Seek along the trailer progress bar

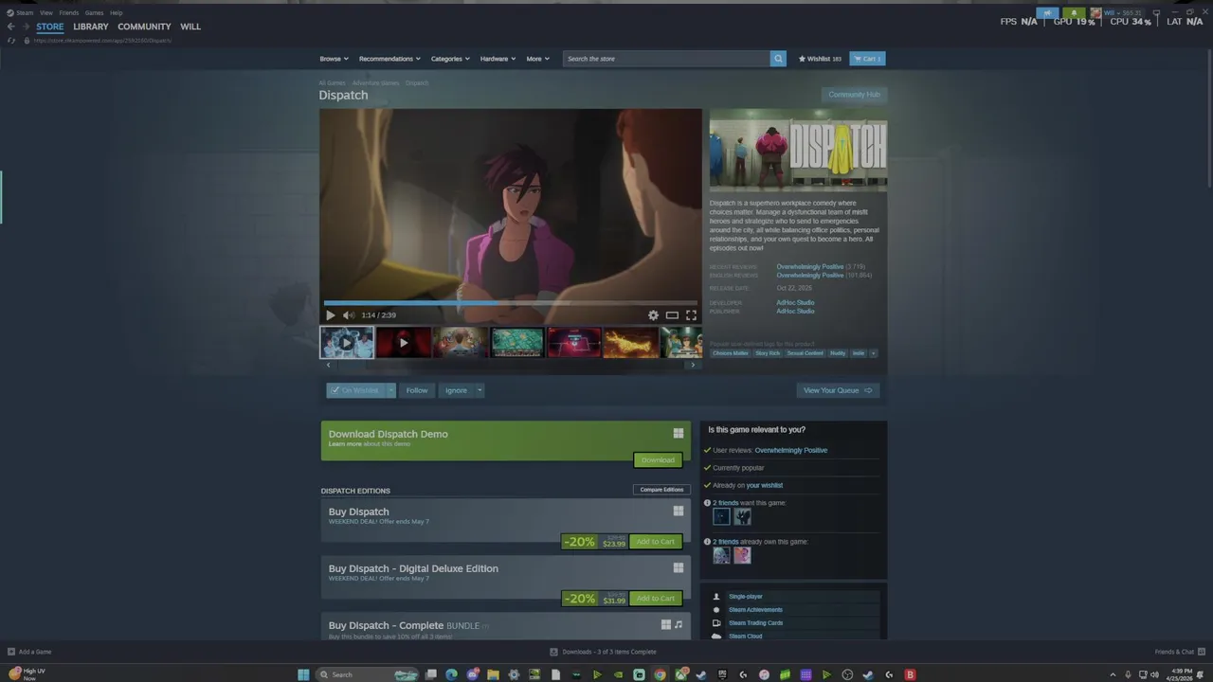(511, 303)
